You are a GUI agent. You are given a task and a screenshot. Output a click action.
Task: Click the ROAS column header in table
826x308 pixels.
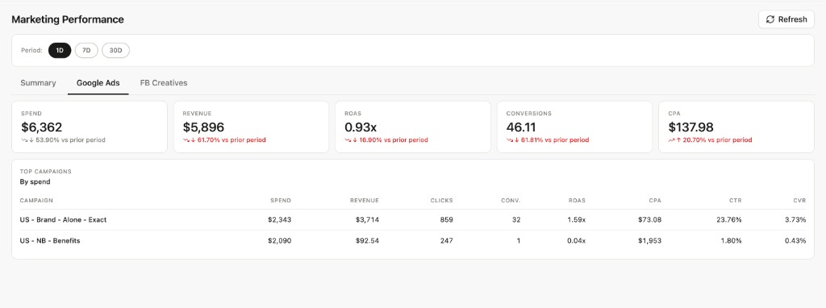[577, 201]
